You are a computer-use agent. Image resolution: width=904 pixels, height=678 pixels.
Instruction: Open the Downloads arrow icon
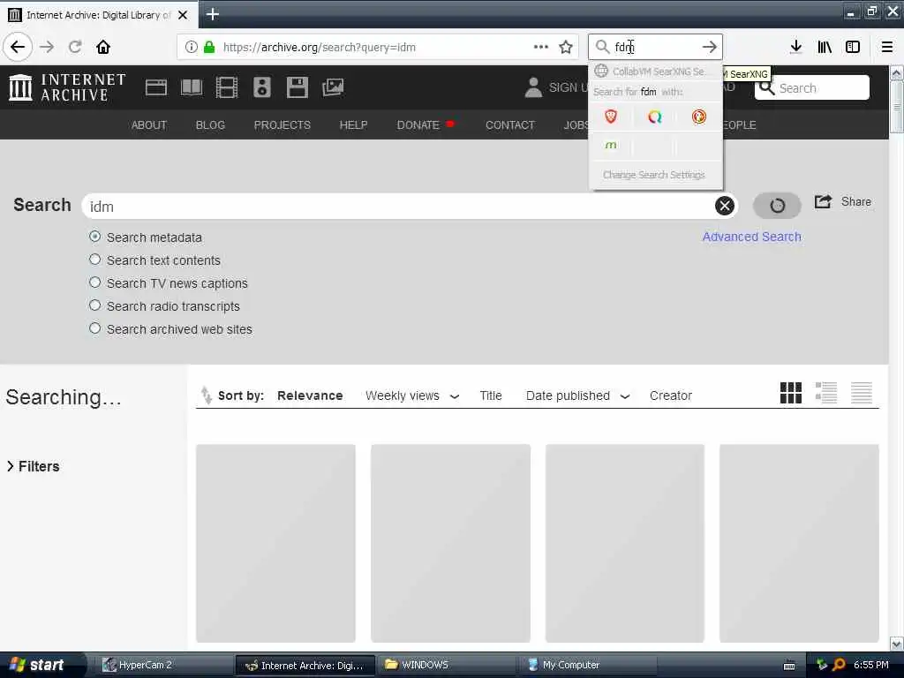[795, 47]
